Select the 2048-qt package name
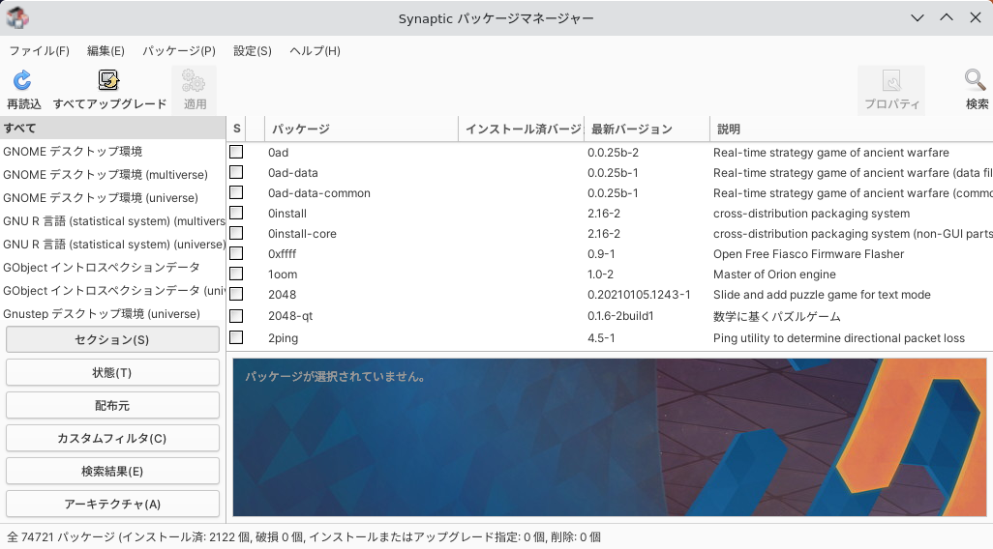 (x=290, y=316)
